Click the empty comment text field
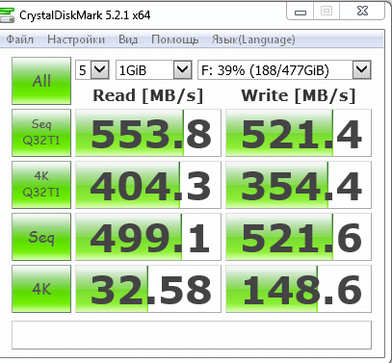 (192, 335)
